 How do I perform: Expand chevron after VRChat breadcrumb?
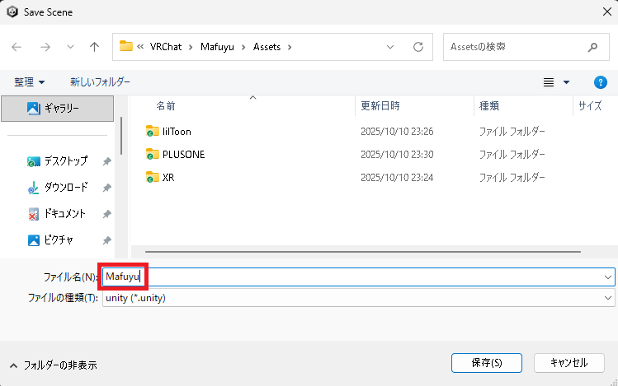pos(191,47)
